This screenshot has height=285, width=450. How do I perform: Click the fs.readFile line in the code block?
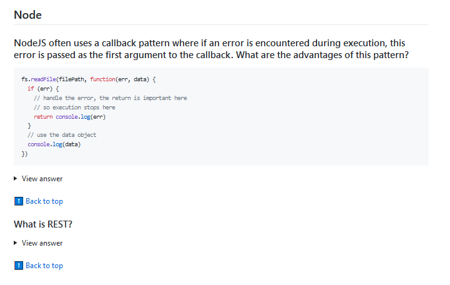coord(89,79)
